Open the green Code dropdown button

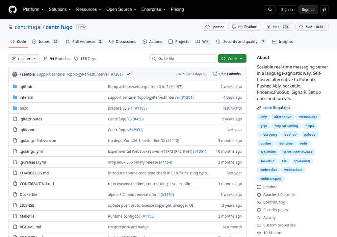point(232,59)
